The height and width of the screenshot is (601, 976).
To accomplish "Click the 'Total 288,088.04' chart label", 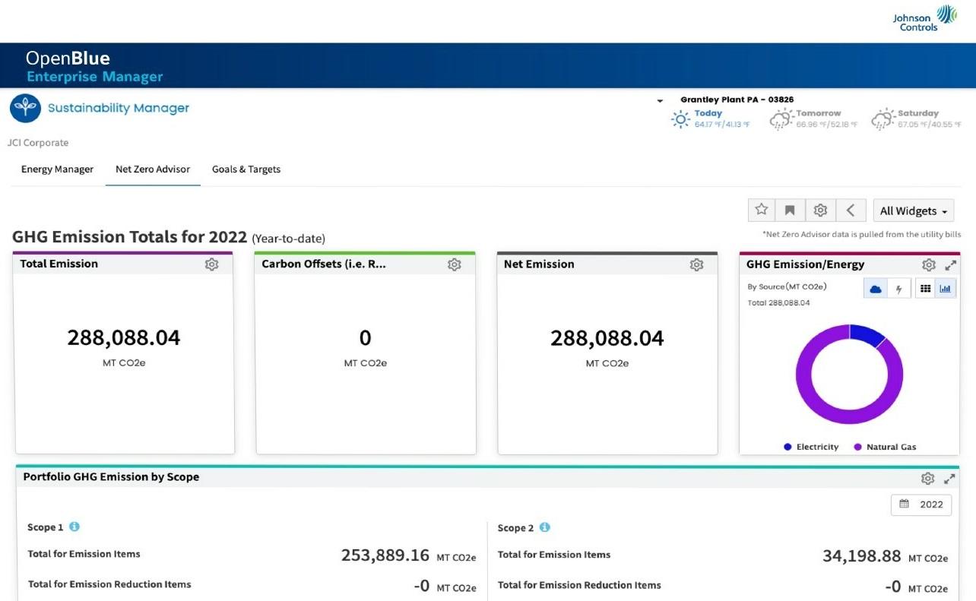I will click(x=778, y=302).
